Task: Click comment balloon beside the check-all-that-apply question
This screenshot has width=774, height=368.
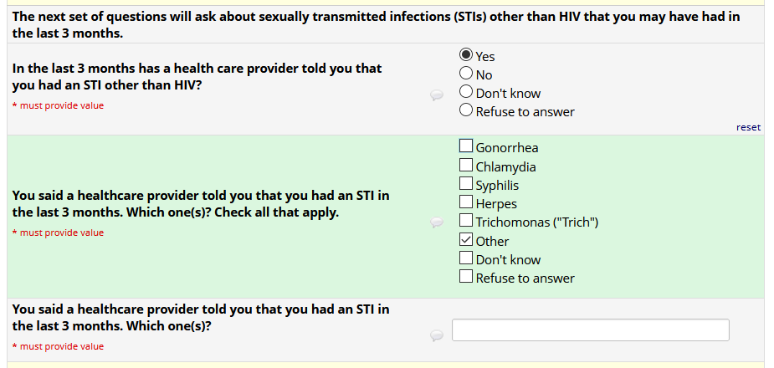Action: (x=436, y=222)
